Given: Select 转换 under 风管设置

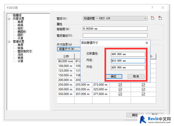Looking at the screenshot, I should point(20,25).
